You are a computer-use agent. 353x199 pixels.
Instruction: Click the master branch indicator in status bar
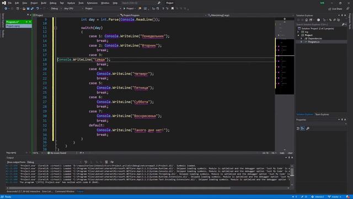335,197
